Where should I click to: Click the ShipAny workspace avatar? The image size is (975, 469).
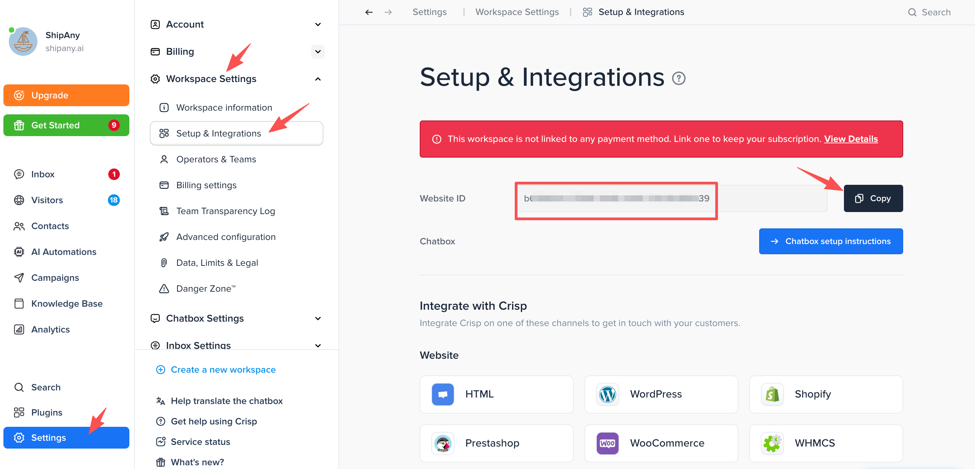(23, 41)
